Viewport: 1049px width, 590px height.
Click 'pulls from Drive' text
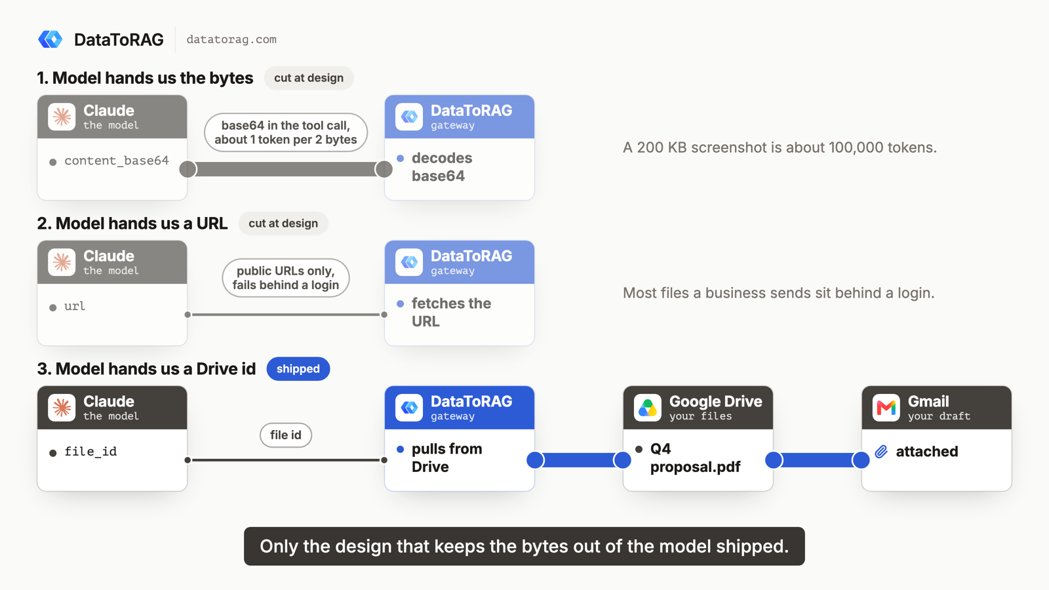tap(446, 458)
